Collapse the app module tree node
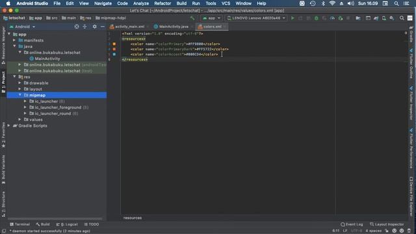Image resolution: width=416 pixels, height=234 pixels. tap(9, 34)
